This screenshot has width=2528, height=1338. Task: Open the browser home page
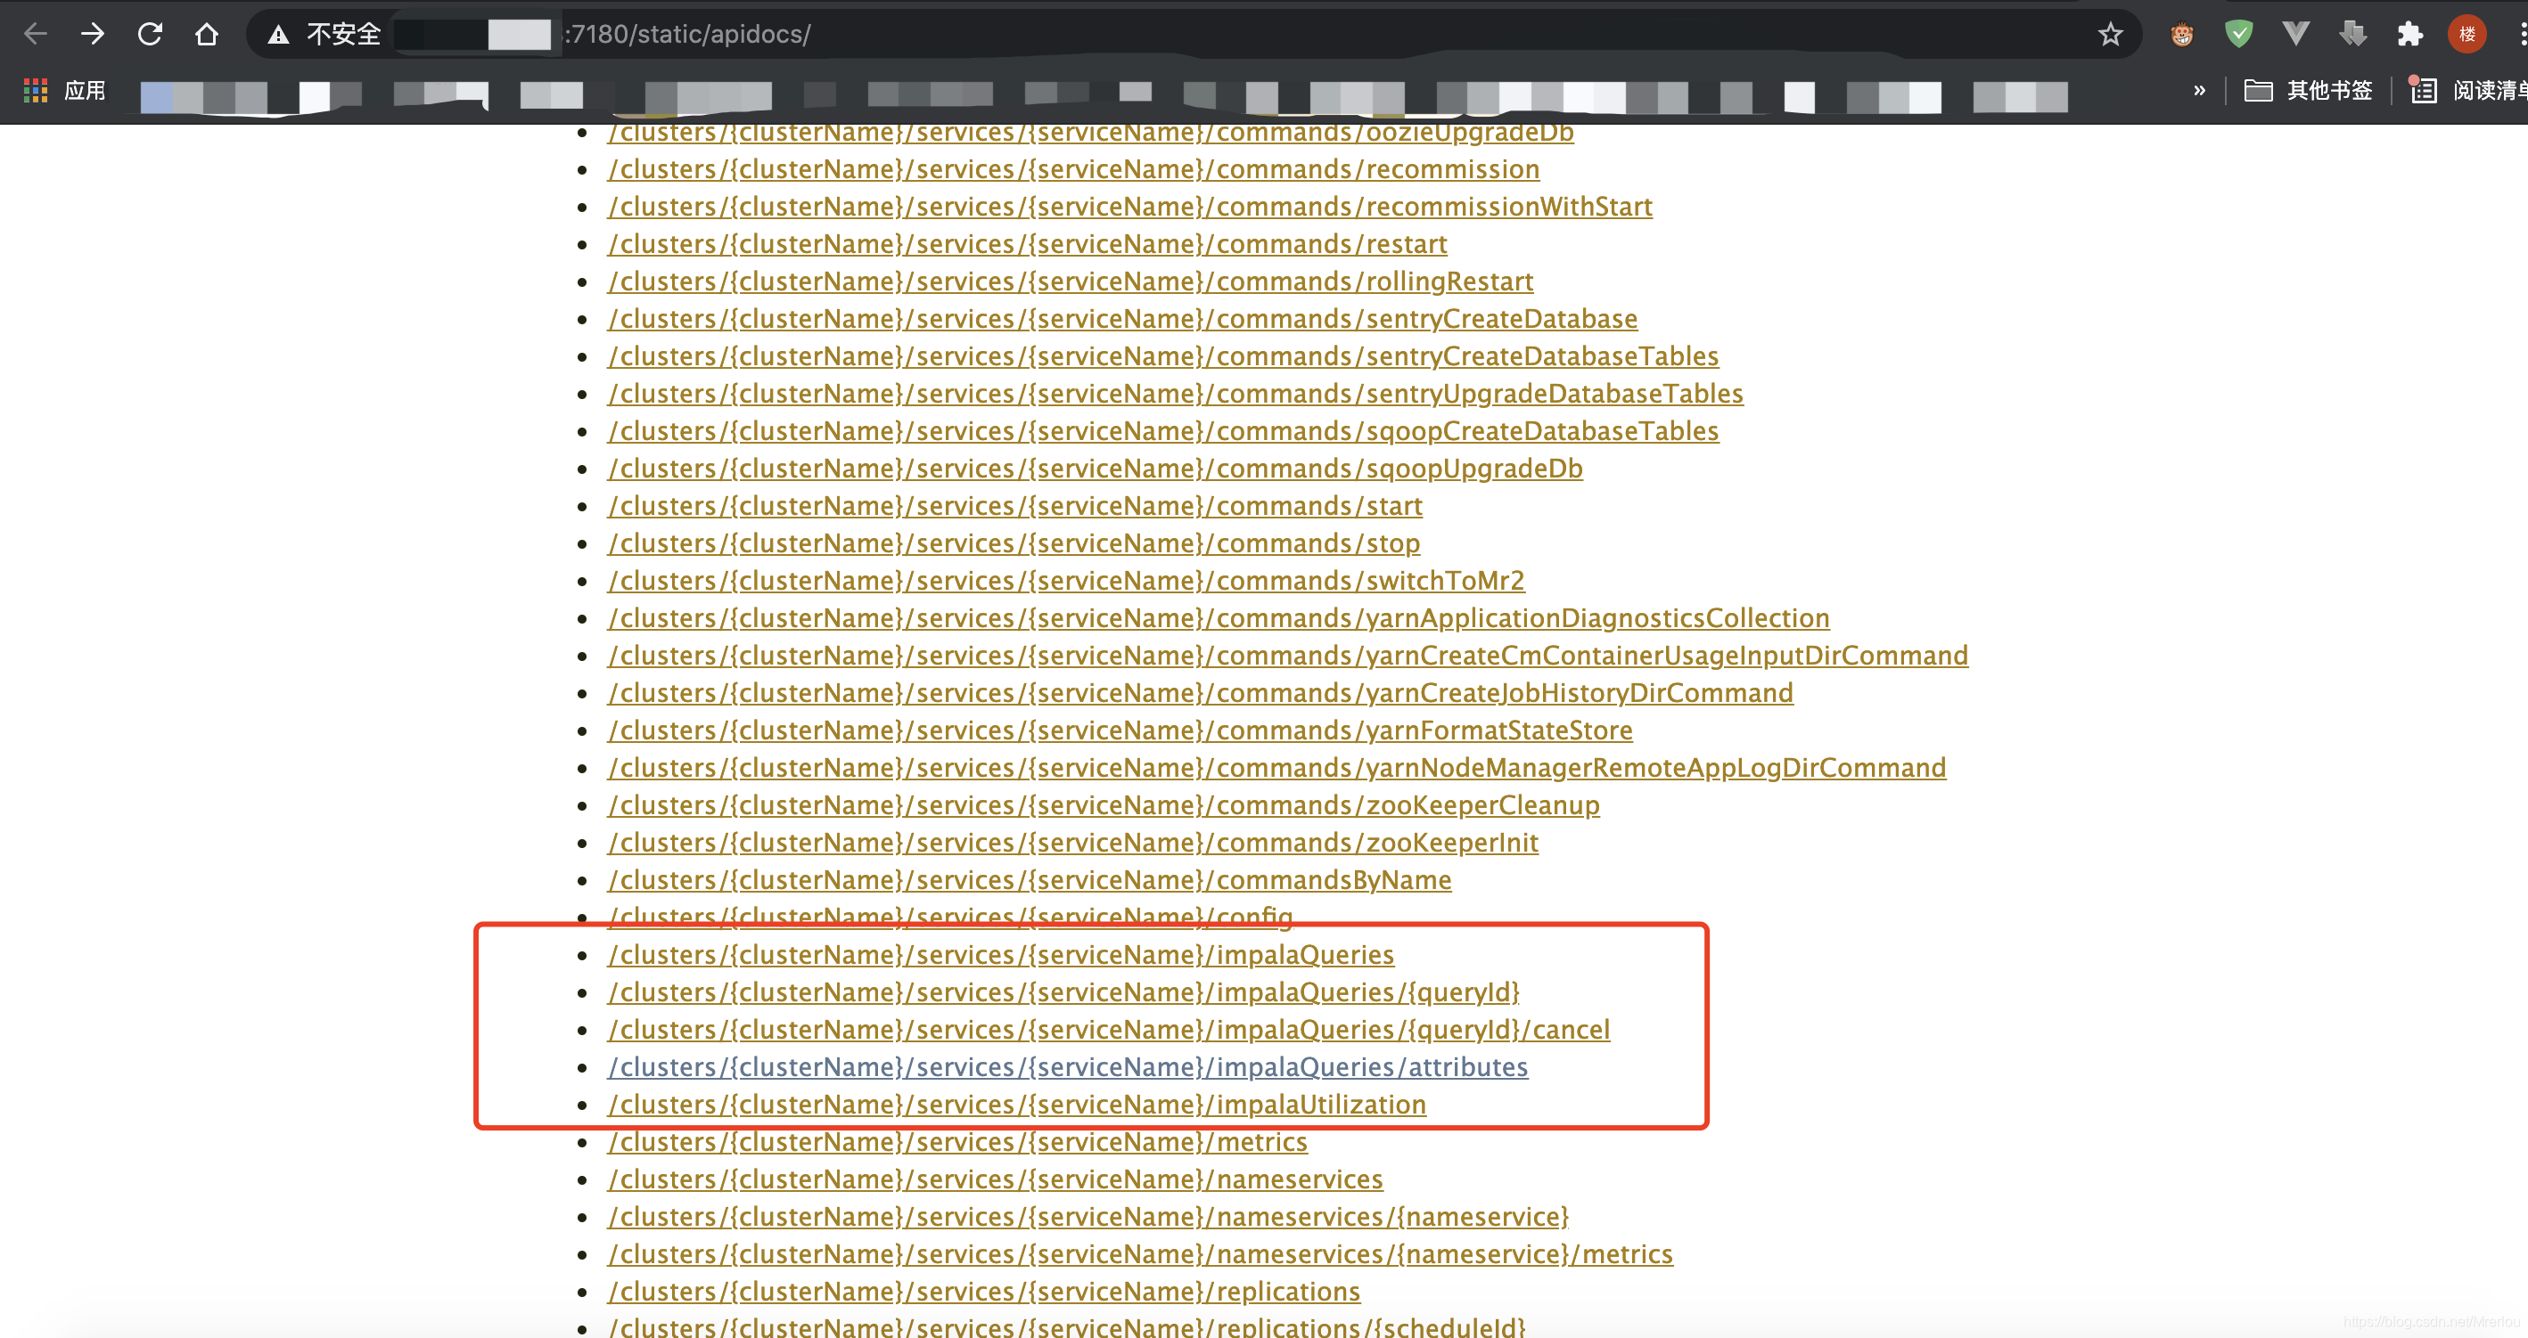point(206,35)
